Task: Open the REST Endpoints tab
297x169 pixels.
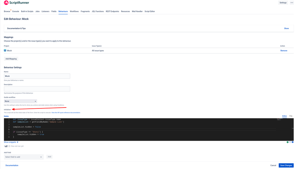Action: click(112, 11)
